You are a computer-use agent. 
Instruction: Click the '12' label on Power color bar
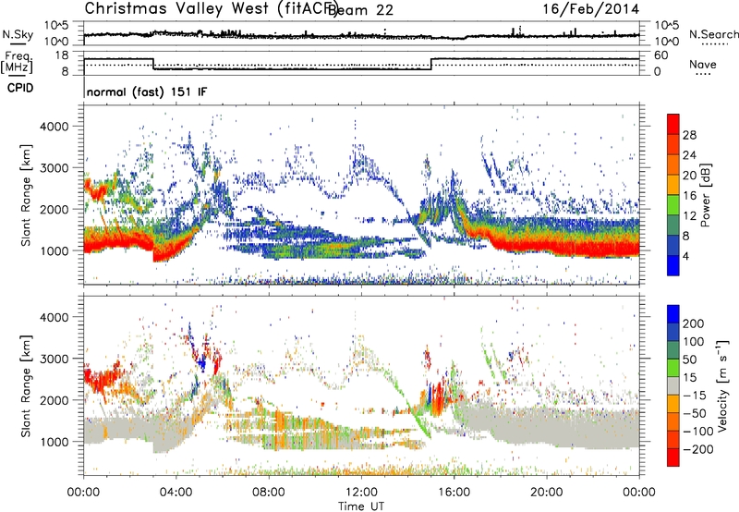pyautogui.click(x=689, y=216)
